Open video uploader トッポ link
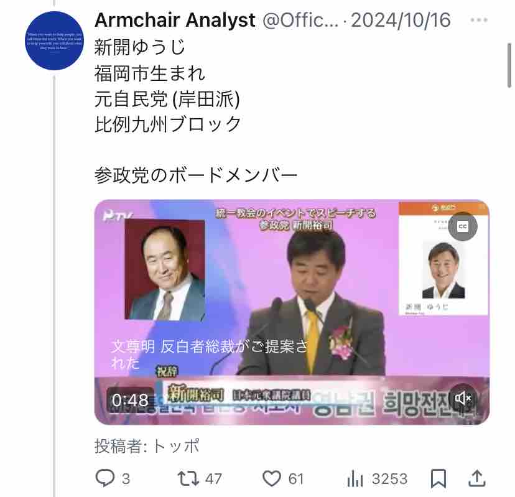Image resolution: width=515 pixels, height=497 pixels. click(x=177, y=446)
